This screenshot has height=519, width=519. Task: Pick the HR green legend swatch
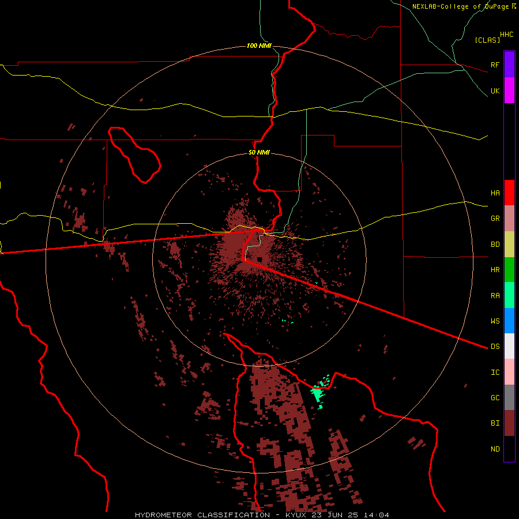point(509,270)
